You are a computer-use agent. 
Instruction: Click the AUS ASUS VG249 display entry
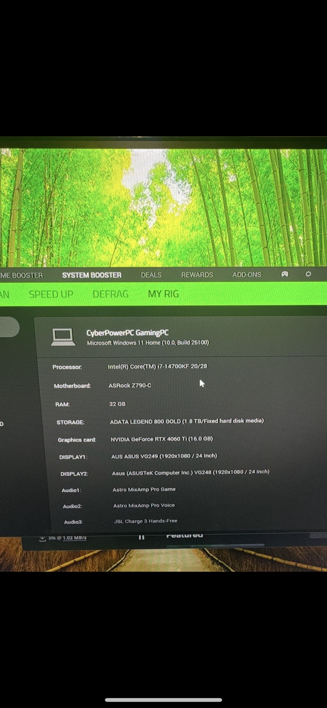[x=164, y=456]
